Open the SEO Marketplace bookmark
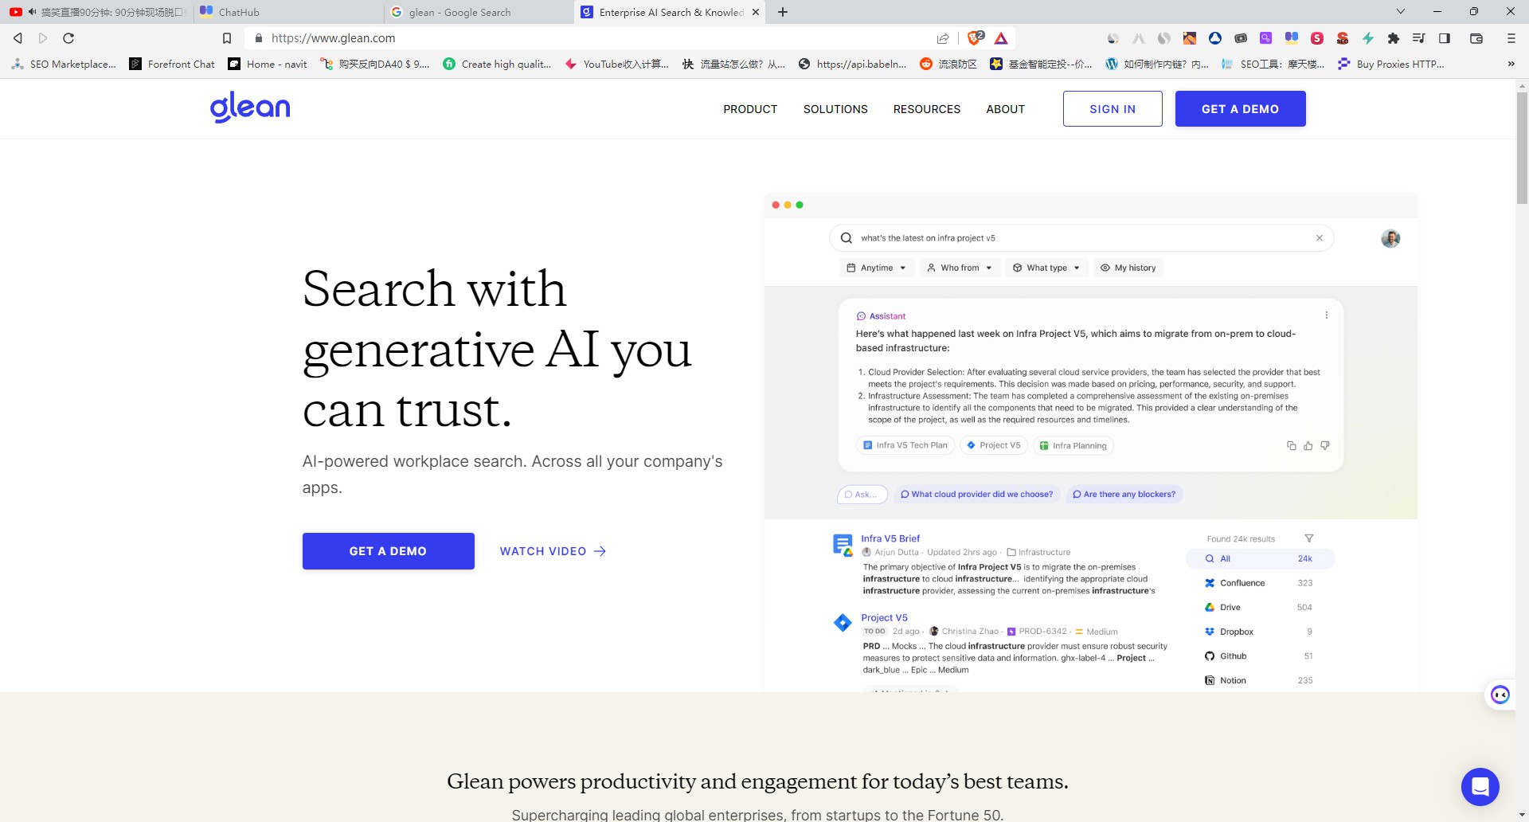Screen dimensions: 1529x822 click(64, 64)
